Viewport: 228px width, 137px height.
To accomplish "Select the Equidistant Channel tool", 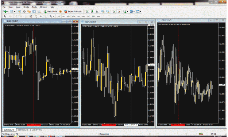I will [31, 16].
